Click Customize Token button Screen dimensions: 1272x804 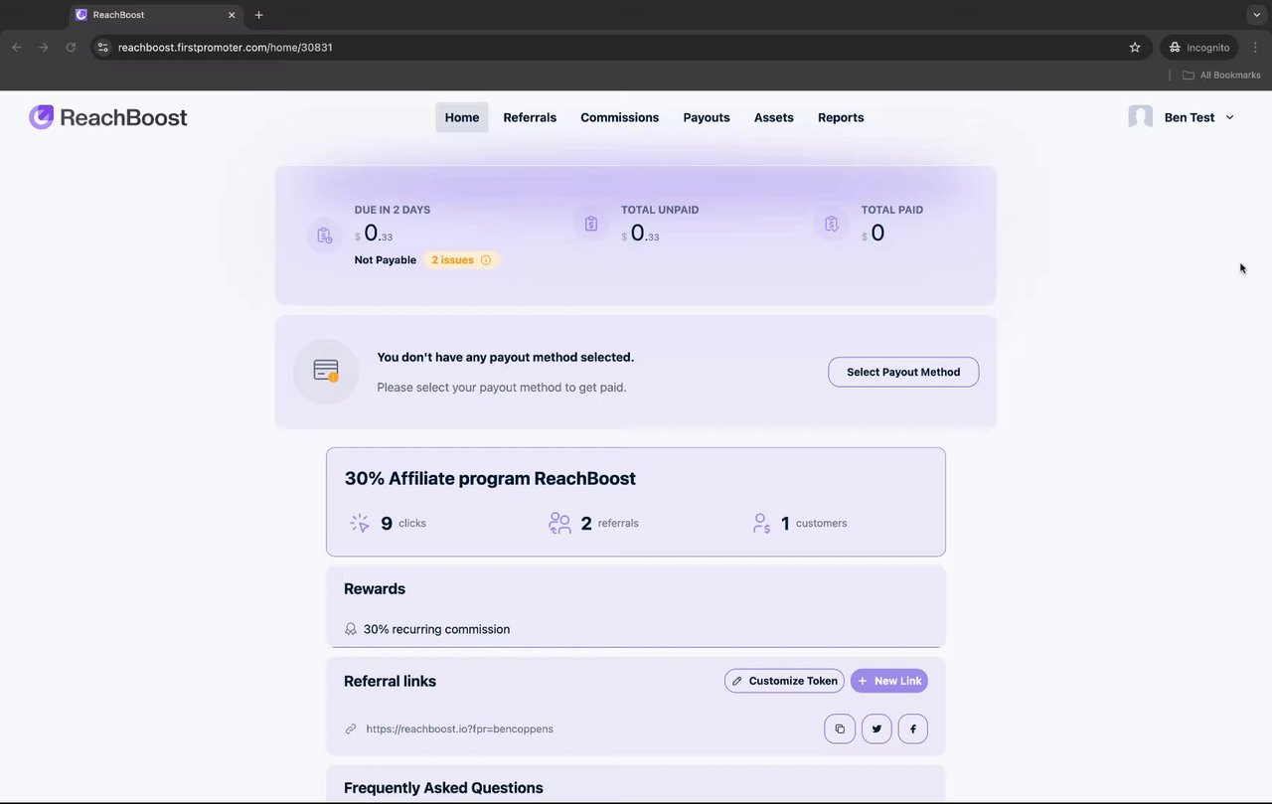[784, 681]
